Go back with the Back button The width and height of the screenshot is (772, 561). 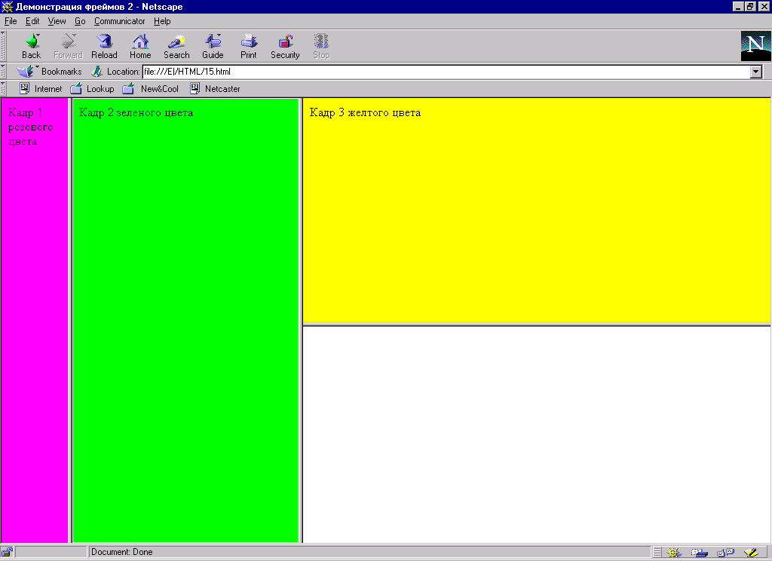pos(31,46)
